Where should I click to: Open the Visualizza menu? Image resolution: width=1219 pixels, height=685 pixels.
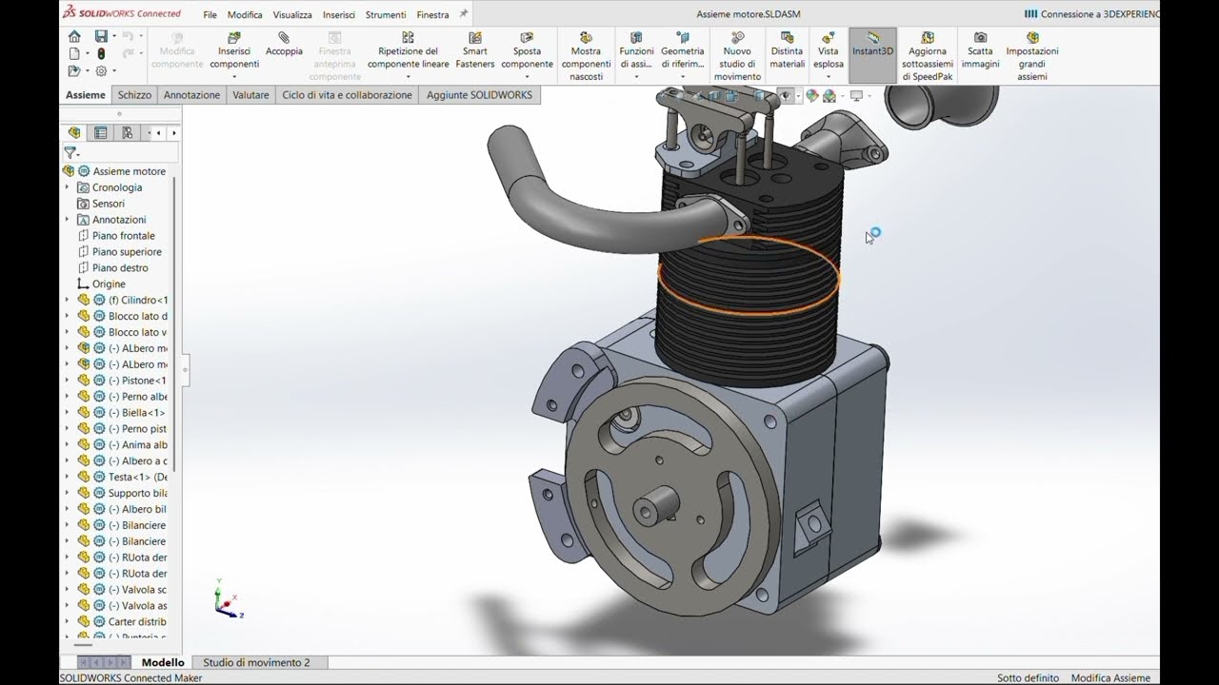point(292,15)
